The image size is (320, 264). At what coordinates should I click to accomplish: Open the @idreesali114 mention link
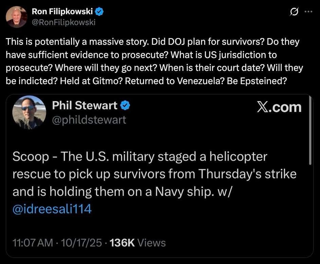click(x=52, y=209)
